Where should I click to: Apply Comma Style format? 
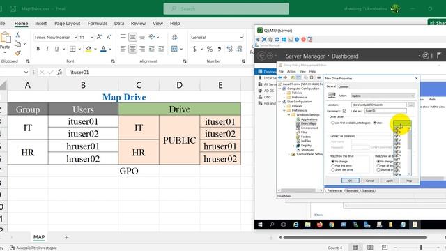coord(219,49)
